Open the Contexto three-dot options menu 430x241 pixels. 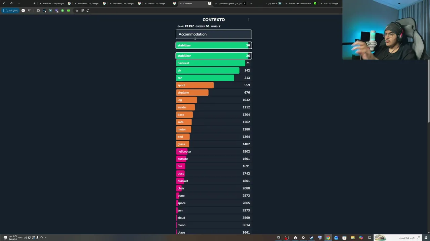249,20
